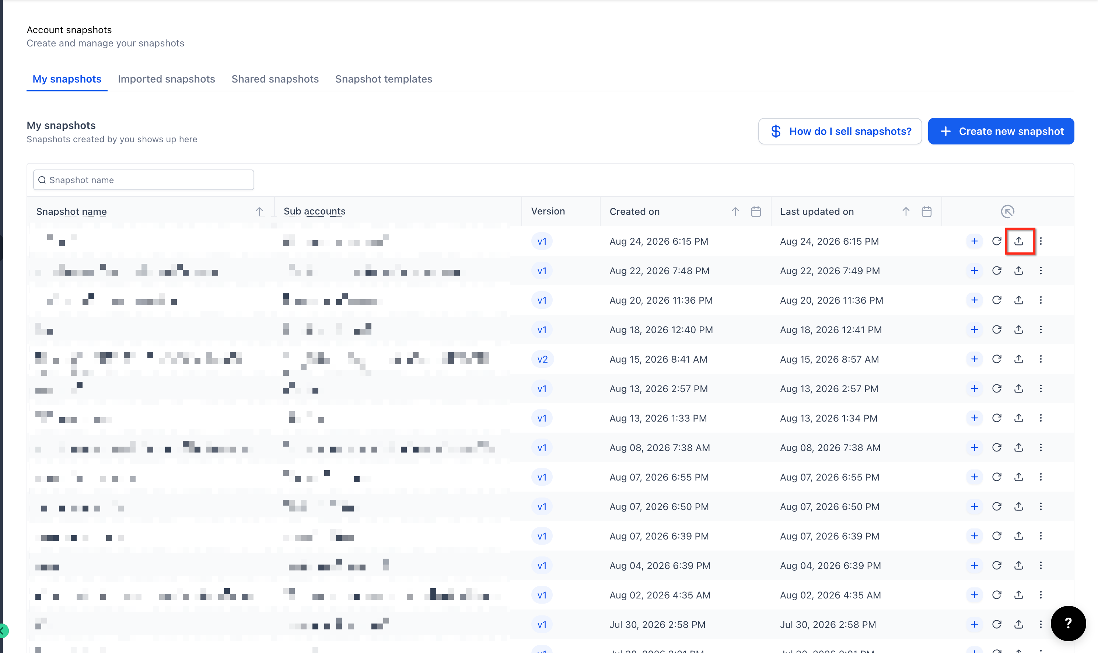This screenshot has width=1098, height=653.
Task: Share snapshot created Aug 13 1:33 PM
Action: (x=1018, y=418)
